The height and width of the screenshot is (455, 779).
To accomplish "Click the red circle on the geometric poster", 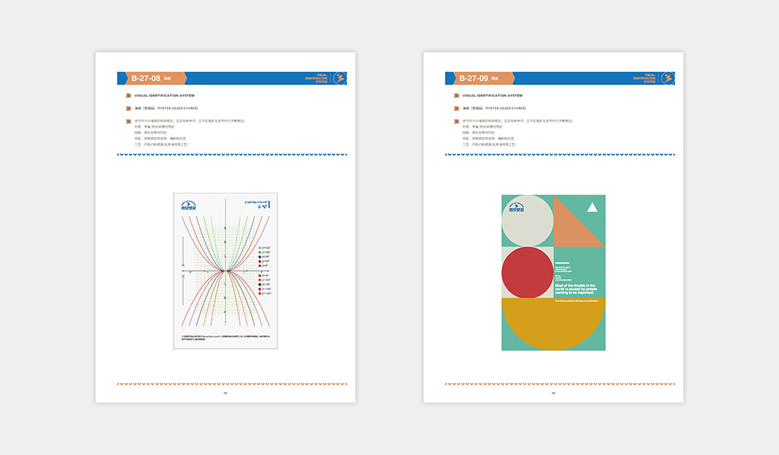I will [x=527, y=272].
